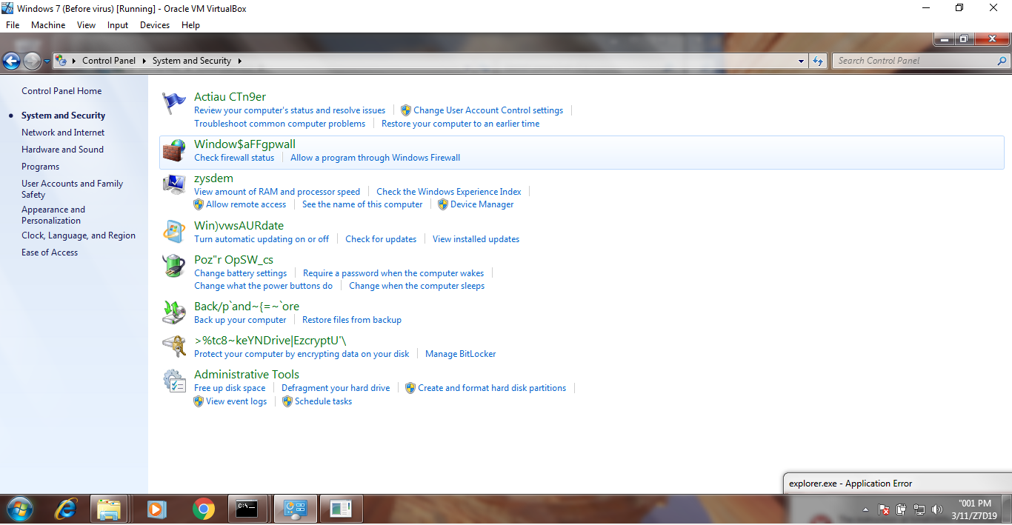Viewport: 1012px width, 525px height.
Task: Open Ease of Access category
Action: (50, 253)
